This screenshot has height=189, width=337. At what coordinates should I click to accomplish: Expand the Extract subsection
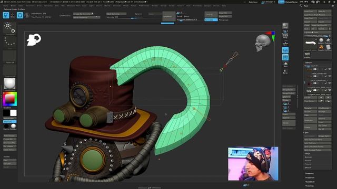point(308,167)
